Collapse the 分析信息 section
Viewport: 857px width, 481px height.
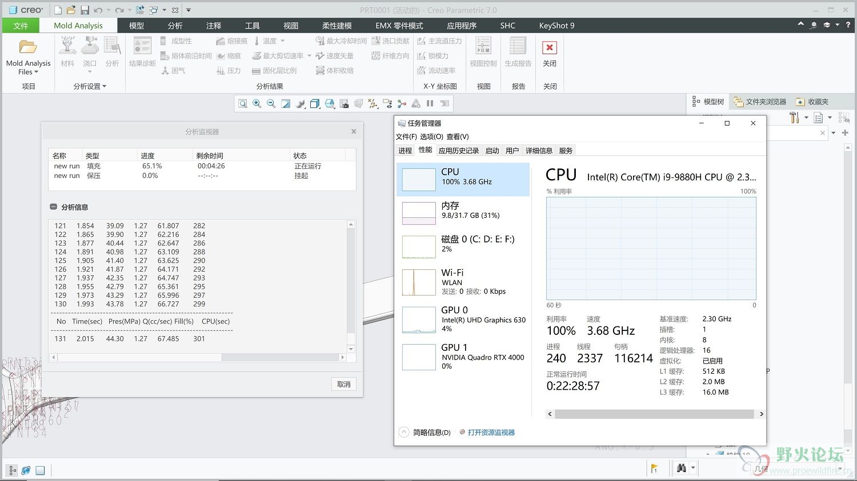[x=53, y=207]
